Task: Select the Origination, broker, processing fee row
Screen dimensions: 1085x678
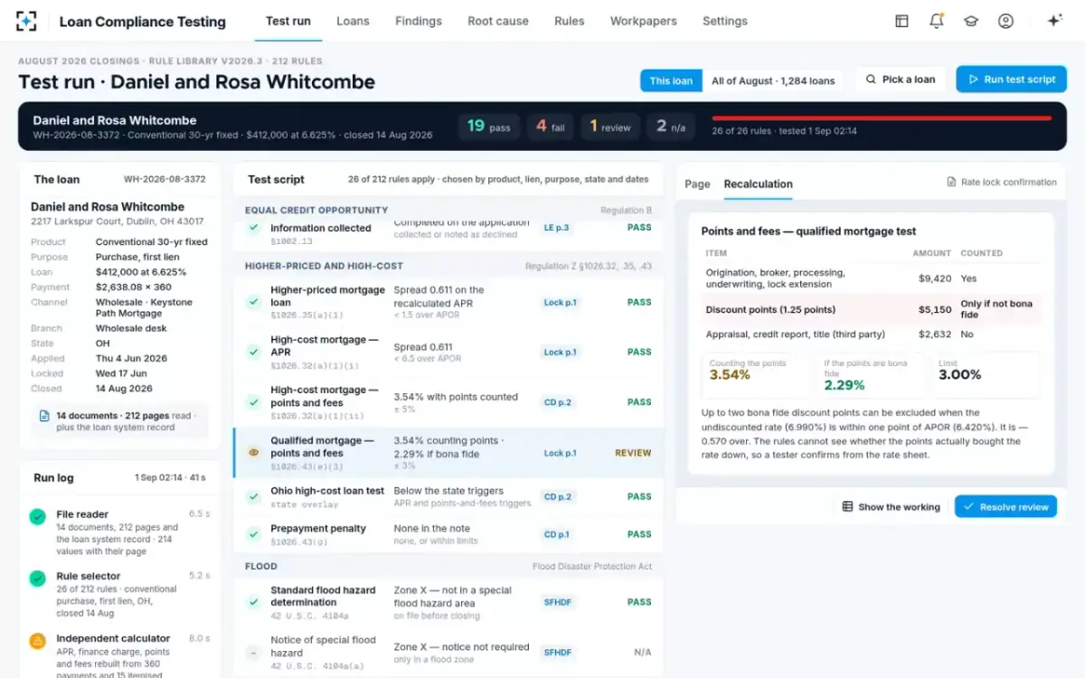Action: [871, 278]
